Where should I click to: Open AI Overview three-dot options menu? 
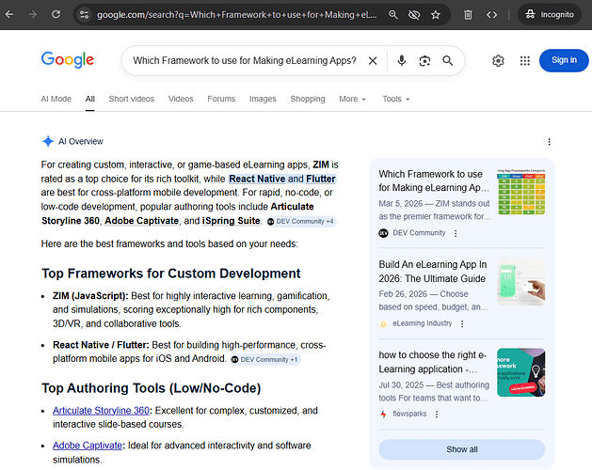[x=550, y=142]
